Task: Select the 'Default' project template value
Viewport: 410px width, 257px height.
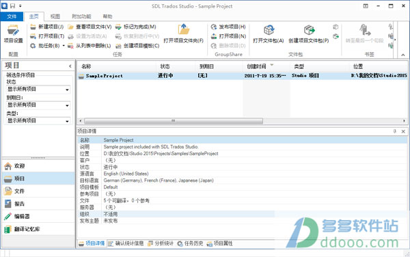Action: 111,187
